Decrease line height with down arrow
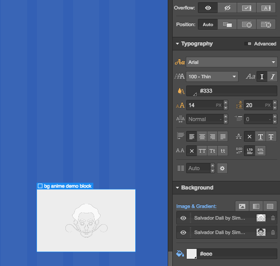The height and width of the screenshot is (266, 280). pyautogui.click(x=275, y=108)
